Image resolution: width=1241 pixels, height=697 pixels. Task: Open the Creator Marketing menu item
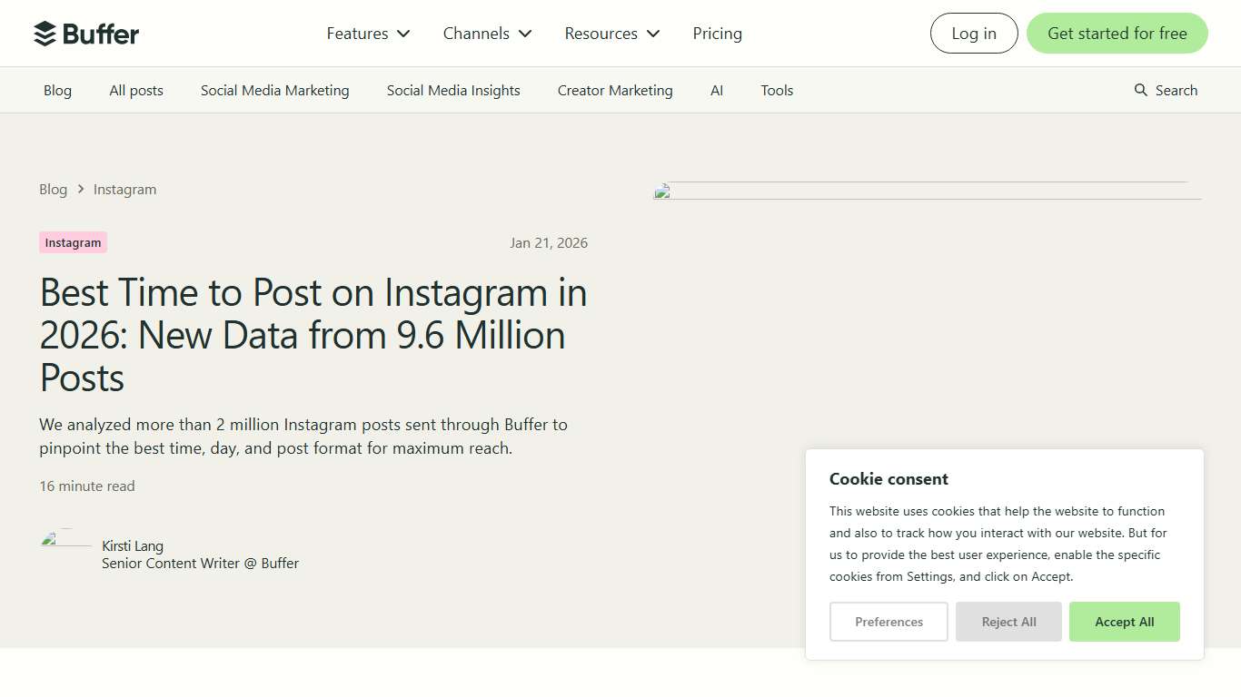pyautogui.click(x=615, y=90)
